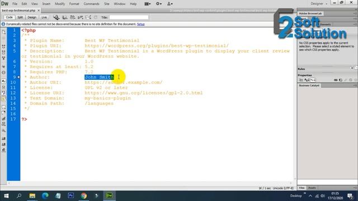Click the Refresh design view icon

pyautogui.click(x=96, y=17)
